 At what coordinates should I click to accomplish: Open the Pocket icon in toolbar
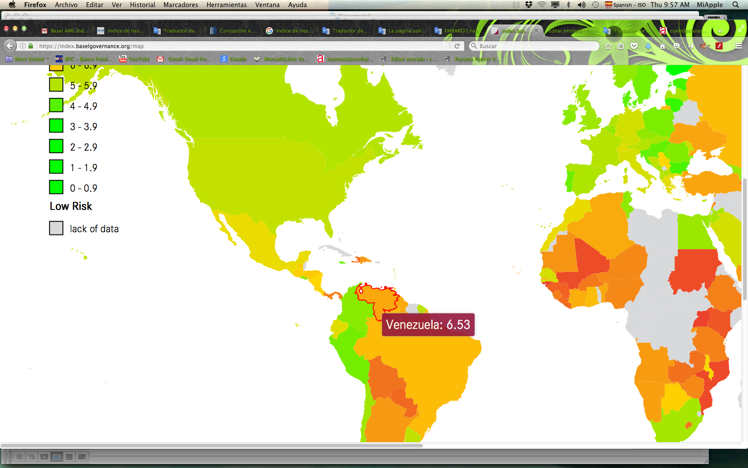tap(634, 46)
